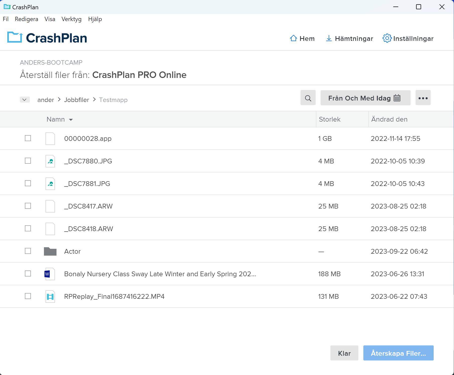The height and width of the screenshot is (375, 454).
Task: Check the Actor folder checkbox
Action: coord(28,251)
